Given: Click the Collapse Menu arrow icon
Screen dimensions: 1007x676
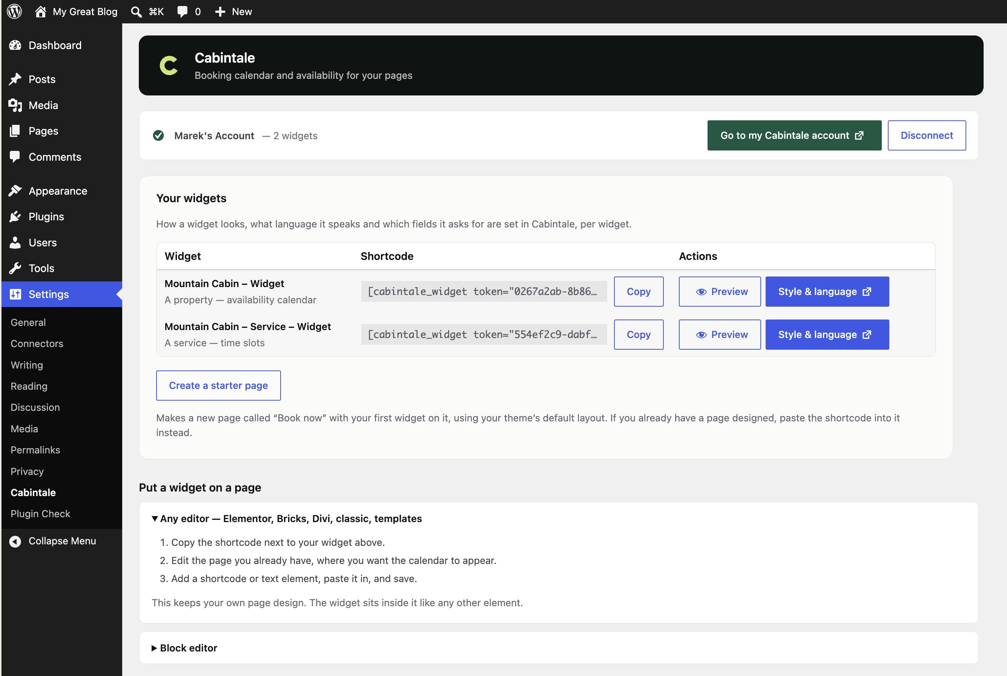Looking at the screenshot, I should point(15,541).
